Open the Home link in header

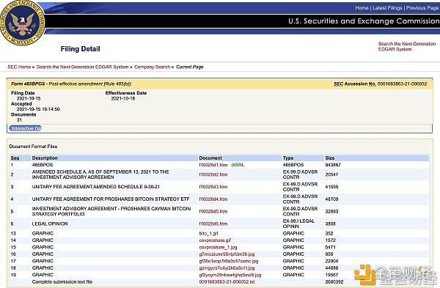[x=362, y=8]
